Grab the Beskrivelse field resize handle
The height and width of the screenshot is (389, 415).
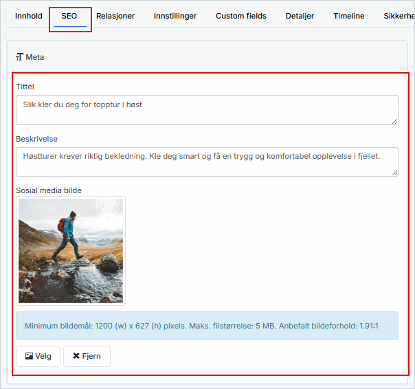[394, 173]
